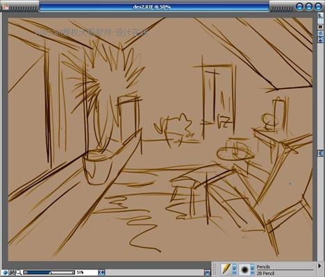
Task: Toggle the grid overlay icon above the scrollbar
Action: click(x=321, y=21)
